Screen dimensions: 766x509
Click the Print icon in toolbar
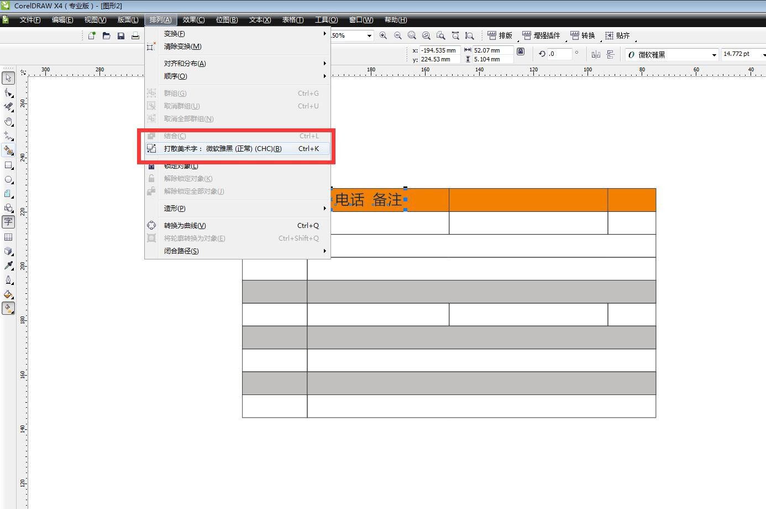[x=135, y=36]
